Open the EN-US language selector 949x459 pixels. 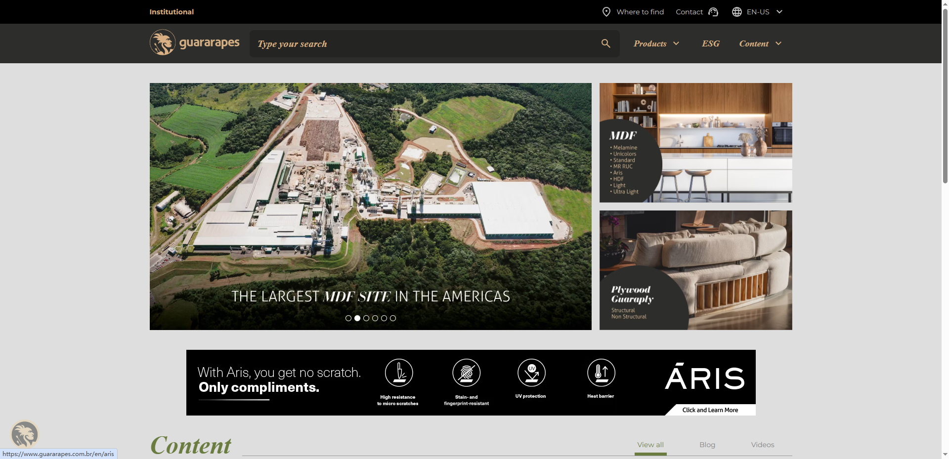pos(764,12)
